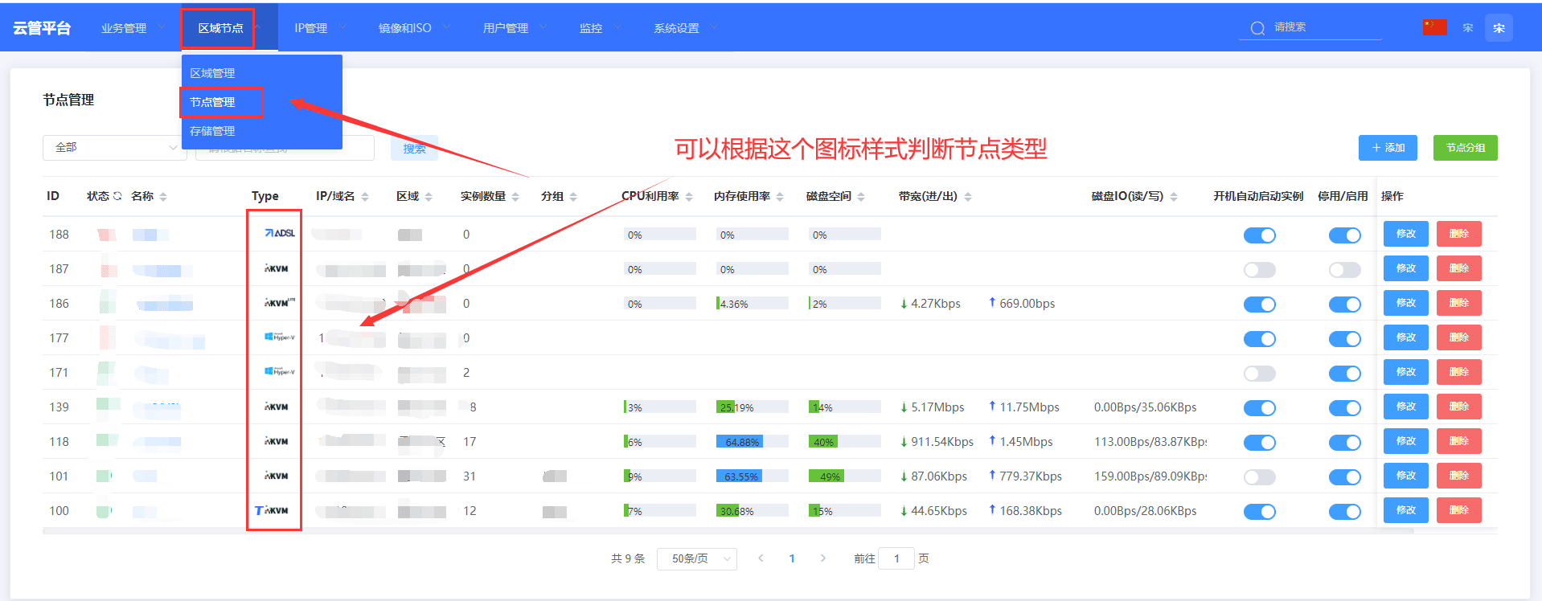1542x601 pixels.
Task: Expand the 监控 menu
Action: point(601,28)
